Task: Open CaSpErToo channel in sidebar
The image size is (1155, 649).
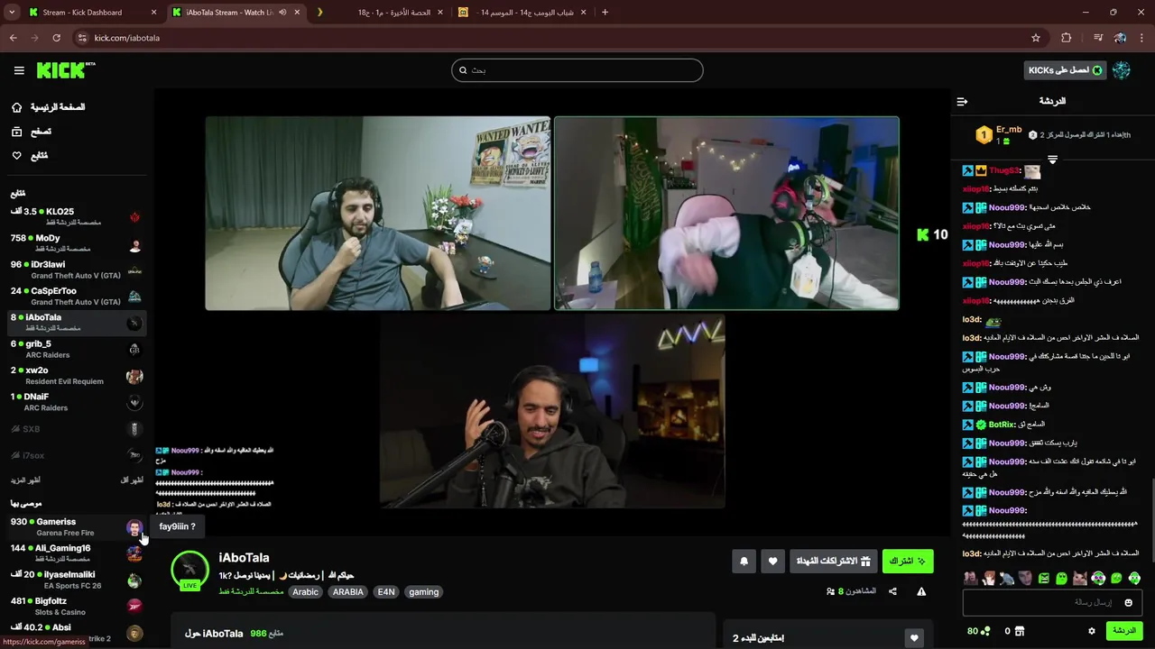Action: coord(76,296)
